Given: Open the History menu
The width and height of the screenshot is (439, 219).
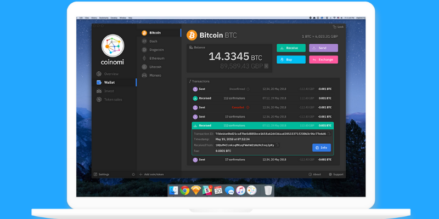Looking at the screenshot, I should point(94,18).
